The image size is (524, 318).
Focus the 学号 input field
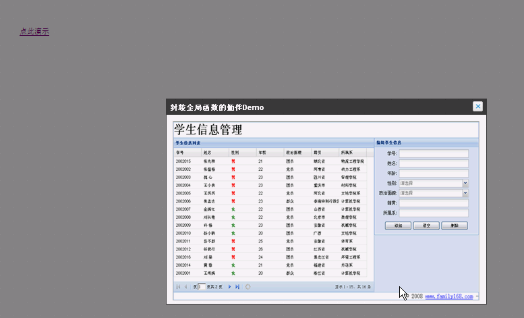pyautogui.click(x=434, y=153)
